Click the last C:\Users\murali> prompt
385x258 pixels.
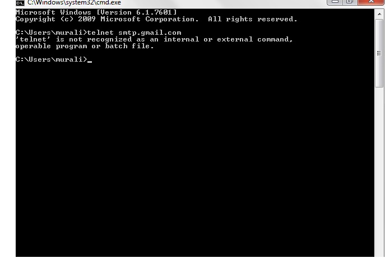(x=52, y=59)
